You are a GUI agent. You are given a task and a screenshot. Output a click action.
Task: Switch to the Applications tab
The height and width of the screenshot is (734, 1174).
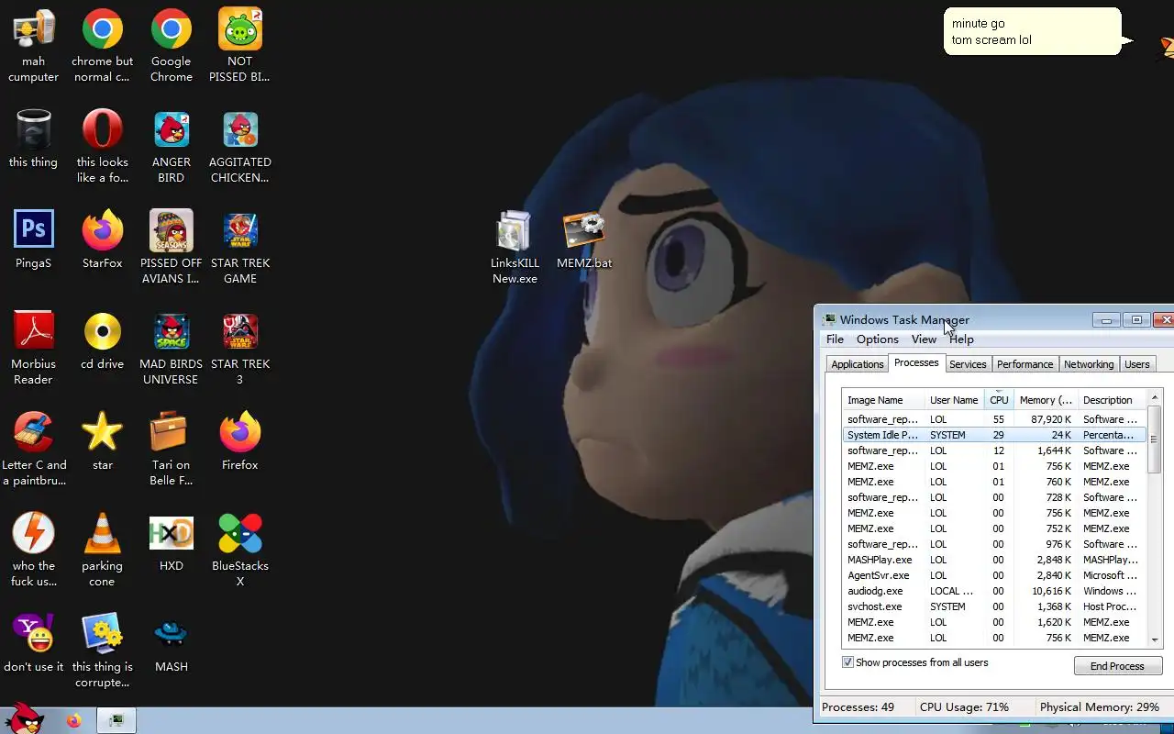pyautogui.click(x=857, y=364)
